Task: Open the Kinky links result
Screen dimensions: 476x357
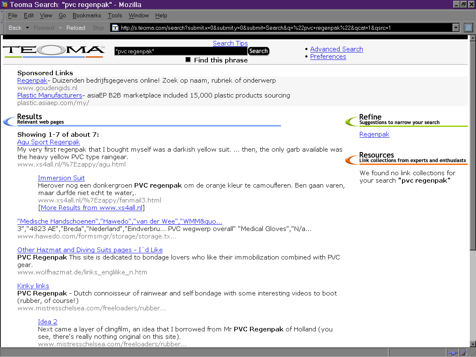Action: [x=33, y=286]
